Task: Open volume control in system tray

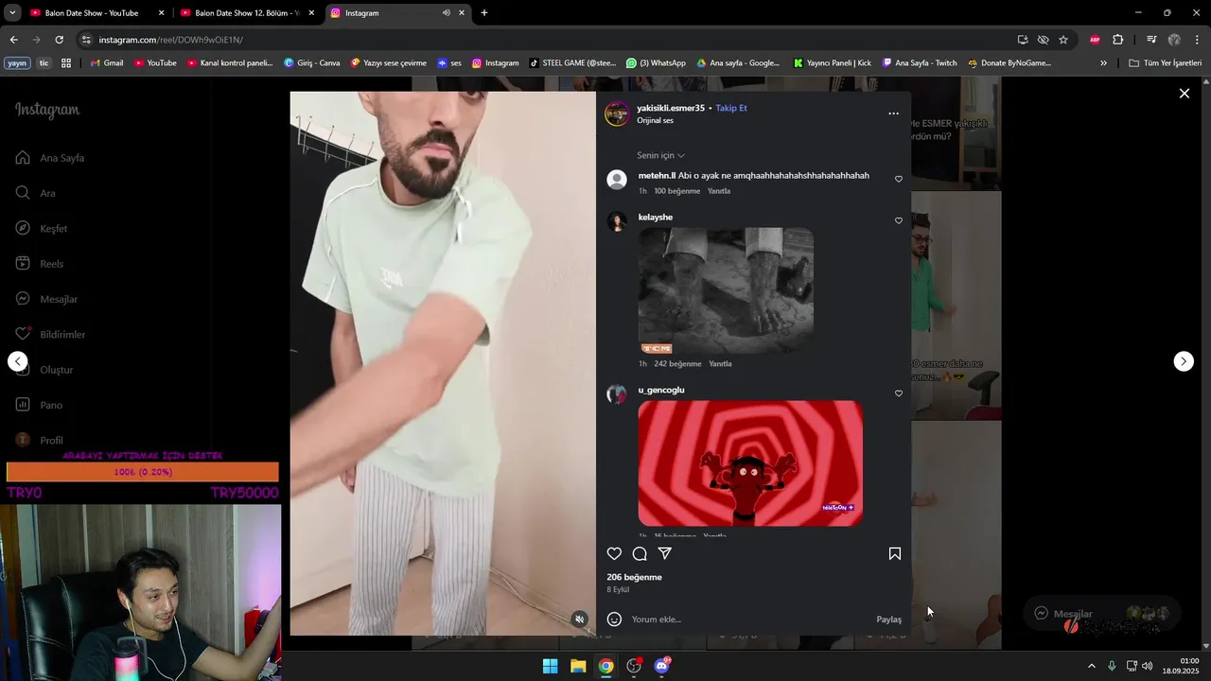Action: click(x=1147, y=666)
